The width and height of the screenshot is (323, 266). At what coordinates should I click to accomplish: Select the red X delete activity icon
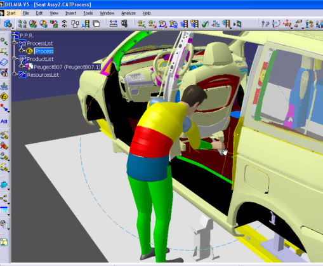tap(4, 145)
